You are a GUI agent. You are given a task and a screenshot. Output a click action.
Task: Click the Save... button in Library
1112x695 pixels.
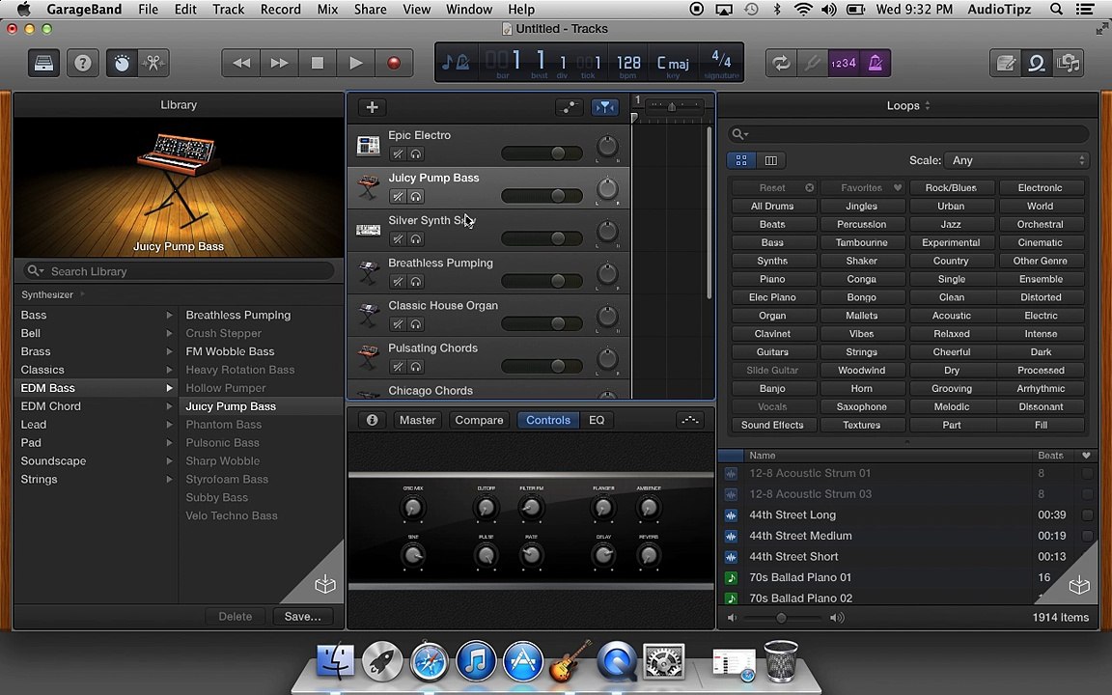[303, 616]
